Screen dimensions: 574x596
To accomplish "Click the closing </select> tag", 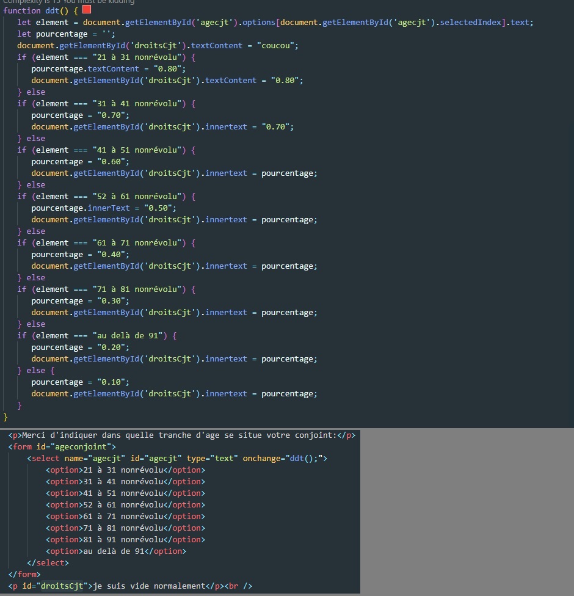I will [48, 563].
